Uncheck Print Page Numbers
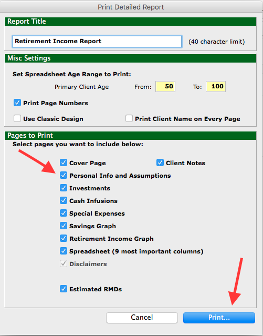The image size is (263, 336). click(17, 103)
